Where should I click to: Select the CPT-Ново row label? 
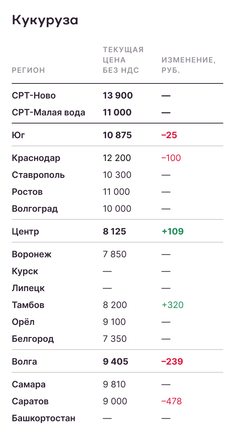click(34, 96)
